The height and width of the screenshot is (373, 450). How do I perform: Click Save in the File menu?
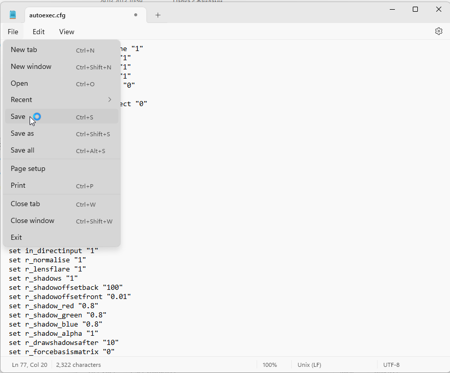coord(62,116)
